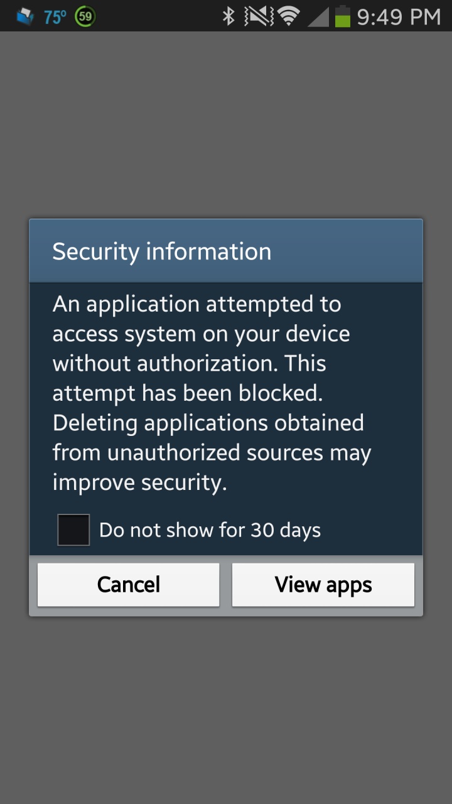Tap the dimmed background above the dialog
This screenshot has width=452, height=804.
click(226, 126)
